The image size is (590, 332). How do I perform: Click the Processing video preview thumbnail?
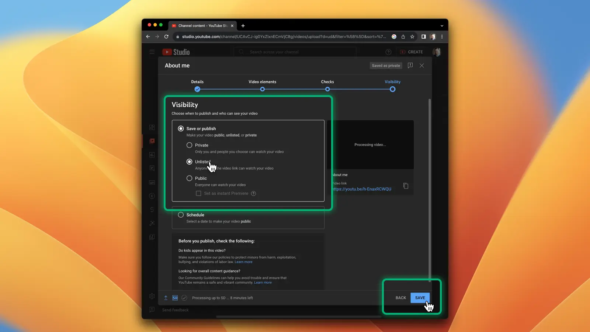pyautogui.click(x=370, y=145)
